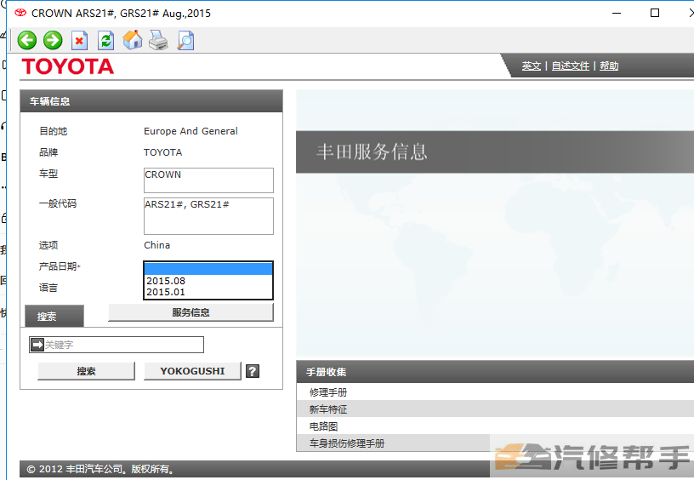Click the Europe And General destination value
Viewport: 694px width, 480px height.
pos(191,131)
